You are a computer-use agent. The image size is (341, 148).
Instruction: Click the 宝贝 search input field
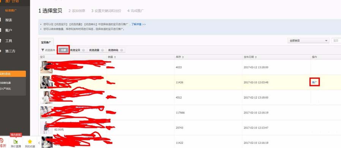336,41
